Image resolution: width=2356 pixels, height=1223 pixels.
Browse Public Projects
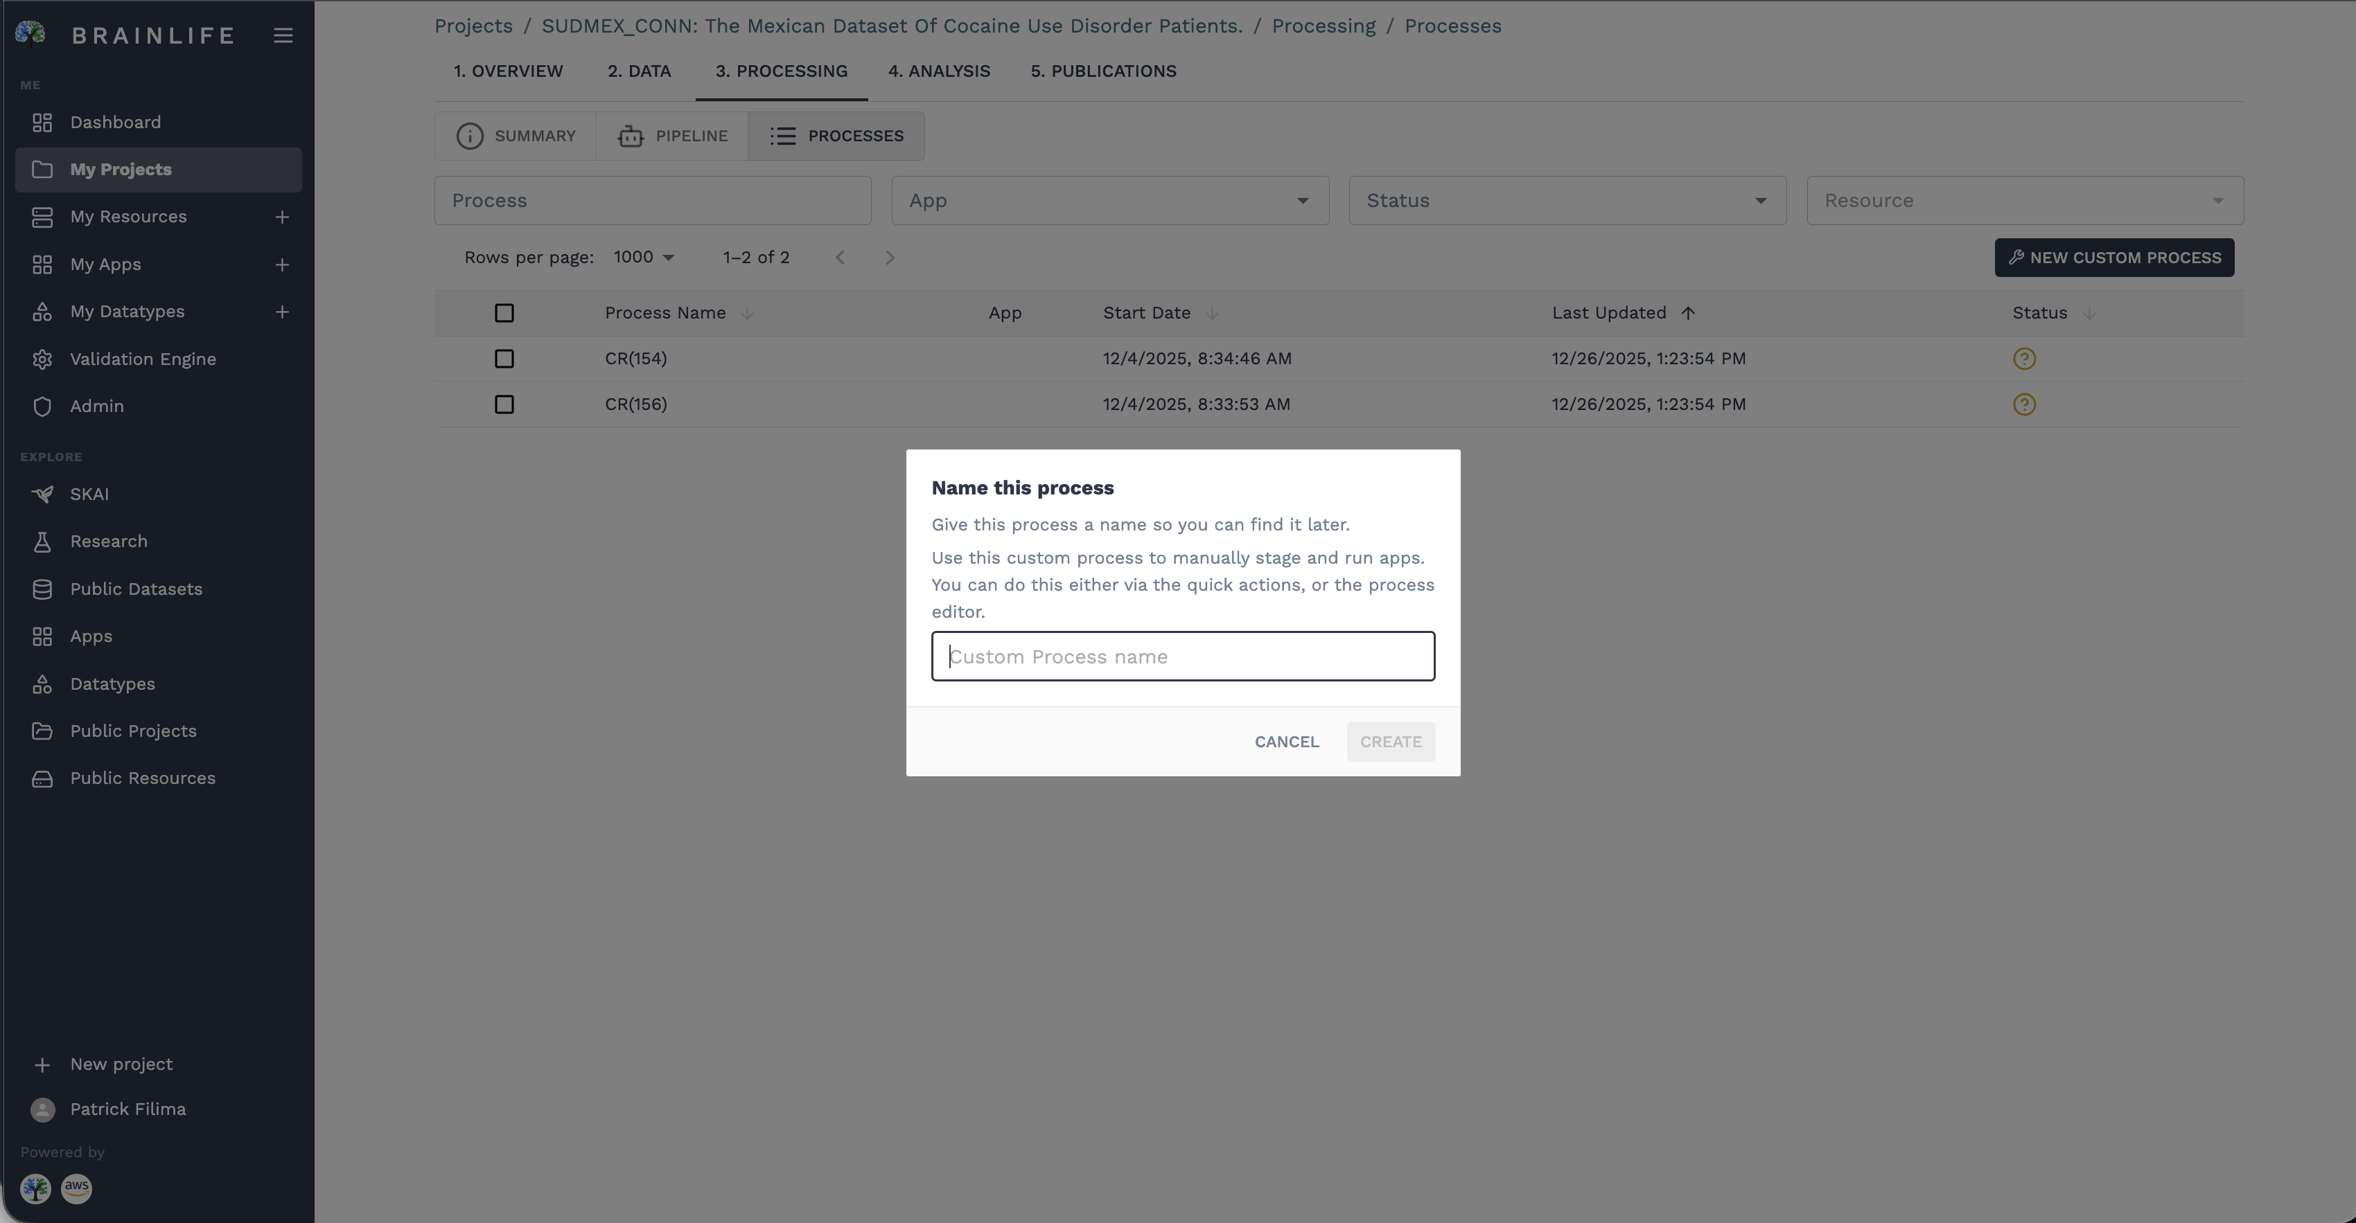(158, 731)
